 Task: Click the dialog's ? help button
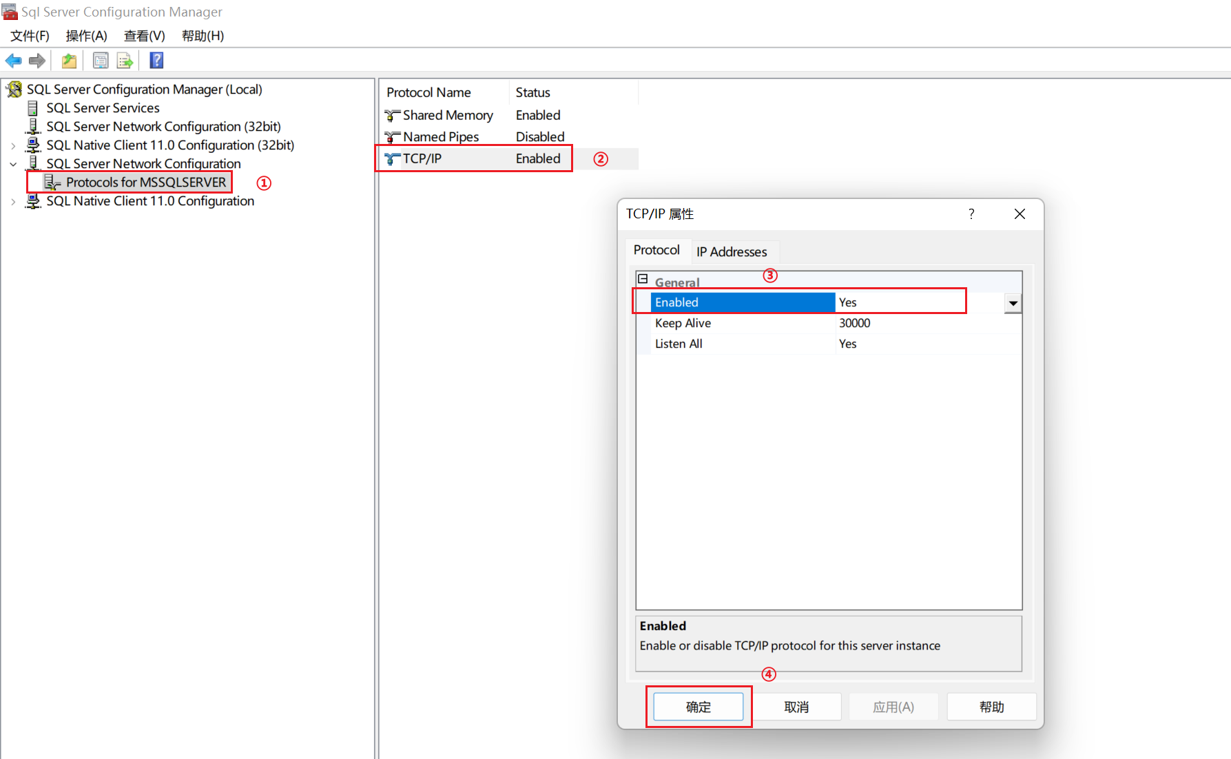coord(971,214)
